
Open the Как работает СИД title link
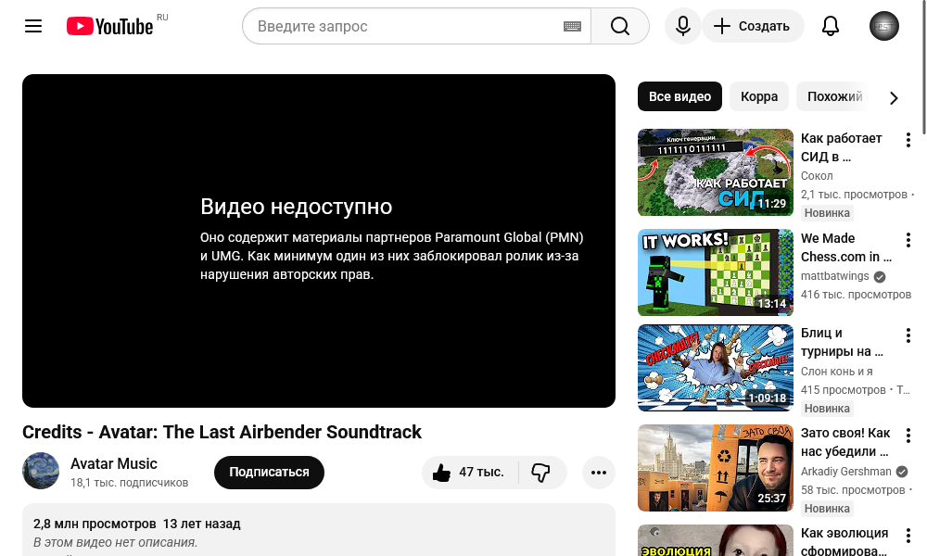[x=842, y=147]
